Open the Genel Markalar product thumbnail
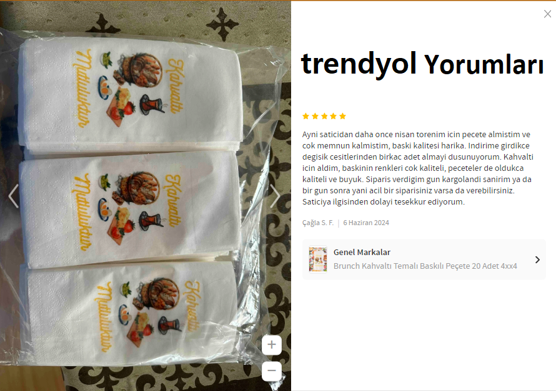 tap(318, 259)
